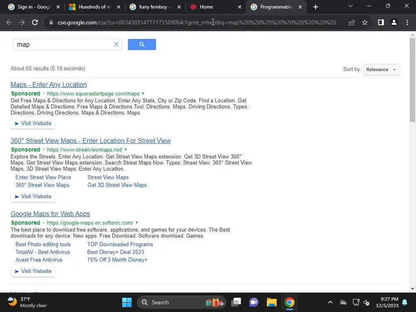Open the Sort by Relevance dropdown
Screen dimensions: 416x312
point(381,70)
